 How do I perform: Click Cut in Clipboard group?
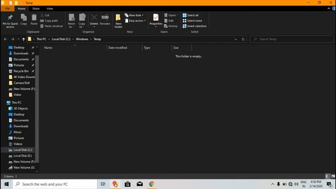(45, 15)
